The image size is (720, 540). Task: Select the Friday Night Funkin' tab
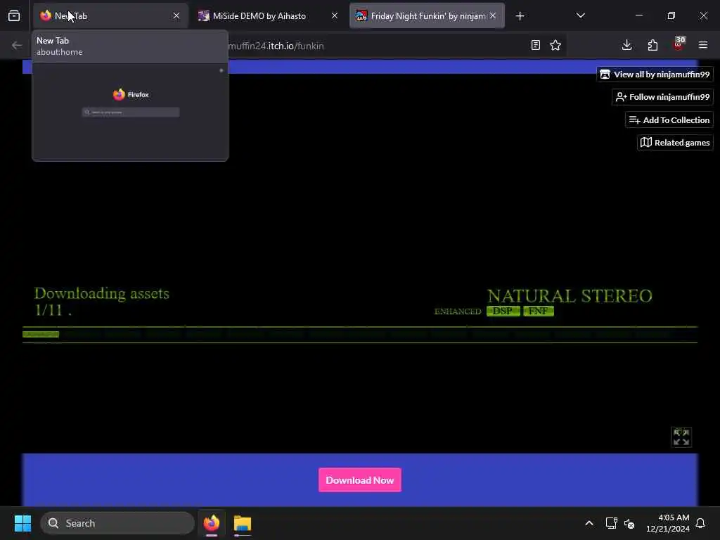pyautogui.click(x=427, y=15)
